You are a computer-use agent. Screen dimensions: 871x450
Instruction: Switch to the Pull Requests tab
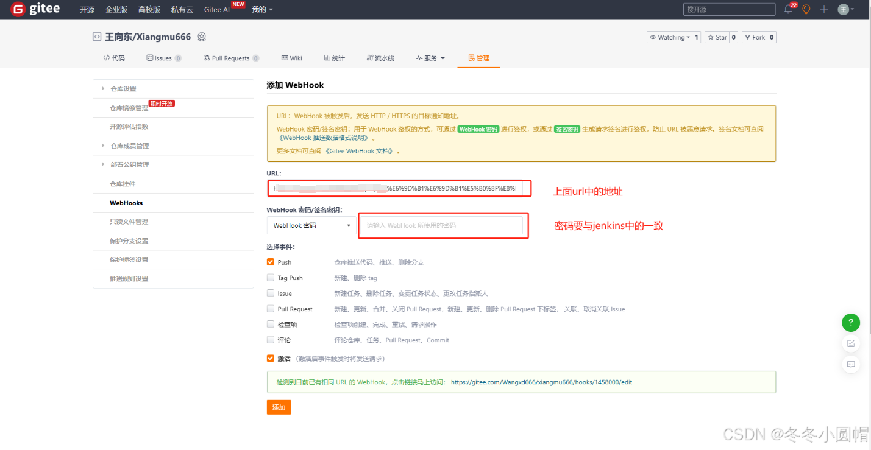pyautogui.click(x=231, y=58)
